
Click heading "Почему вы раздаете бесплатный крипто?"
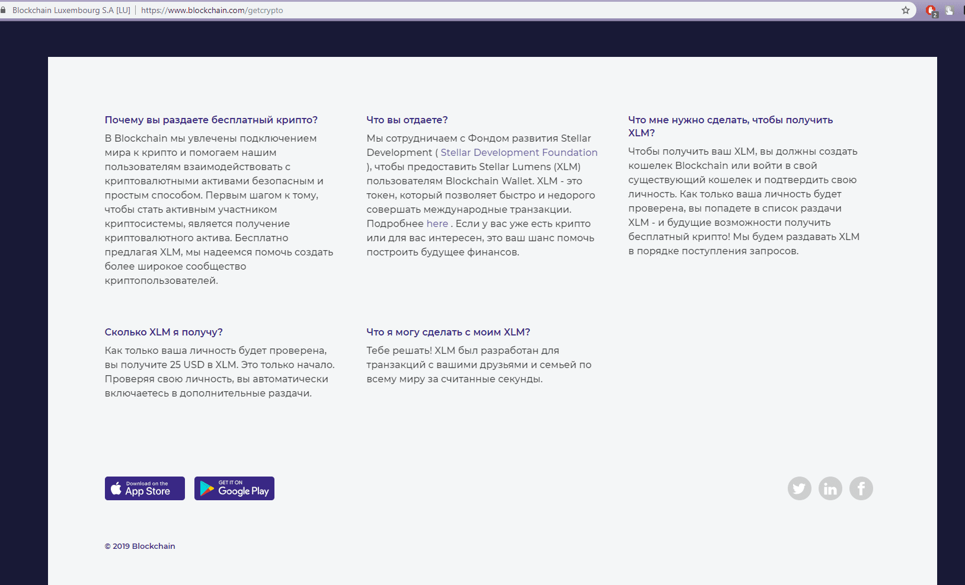[211, 120]
